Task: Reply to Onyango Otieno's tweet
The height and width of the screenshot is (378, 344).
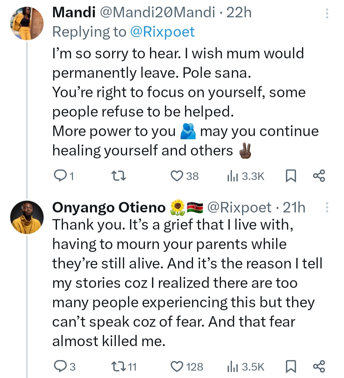Action: 60,366
